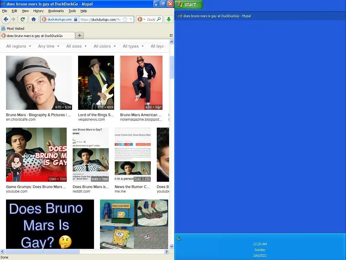
Task: Restore down the Mypal browser window
Action: click(163, 4)
